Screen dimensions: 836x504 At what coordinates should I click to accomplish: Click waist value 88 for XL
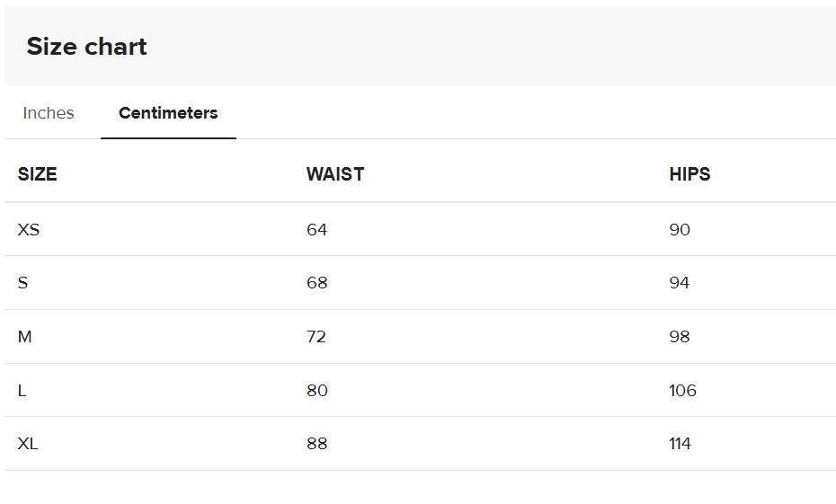click(x=316, y=444)
